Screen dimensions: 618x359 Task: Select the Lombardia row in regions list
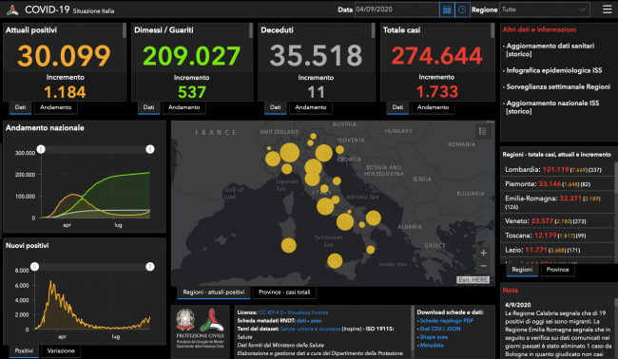557,170
